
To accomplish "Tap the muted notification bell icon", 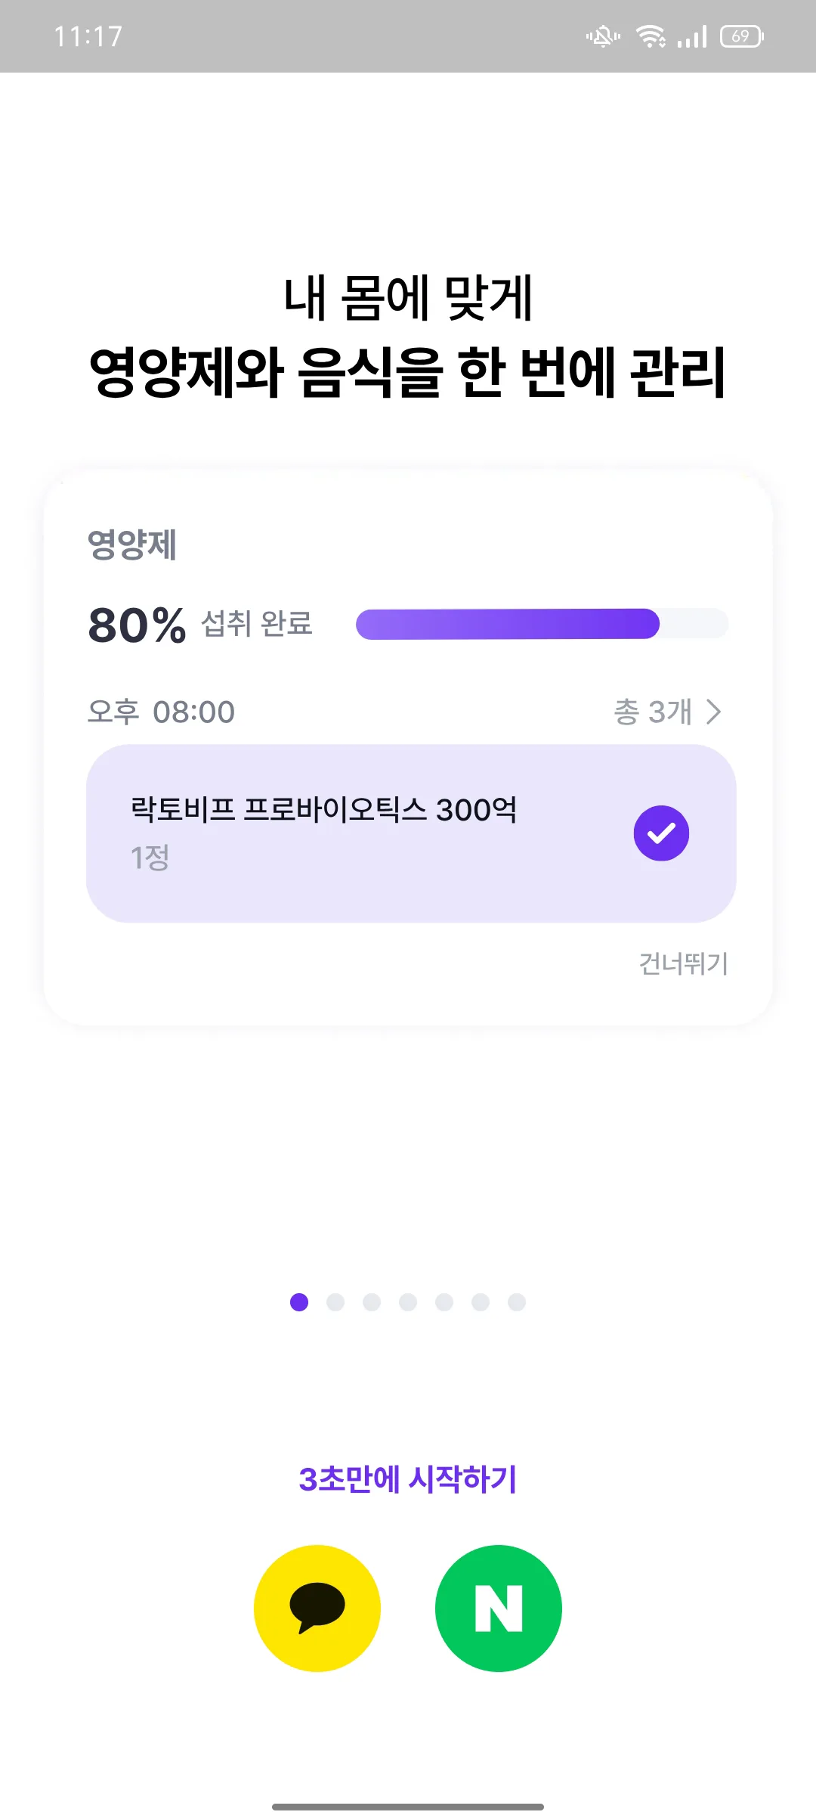I will (603, 36).
